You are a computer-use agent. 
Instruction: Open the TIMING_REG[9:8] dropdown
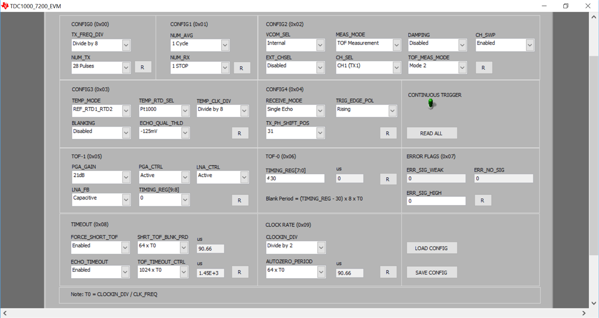coord(164,199)
